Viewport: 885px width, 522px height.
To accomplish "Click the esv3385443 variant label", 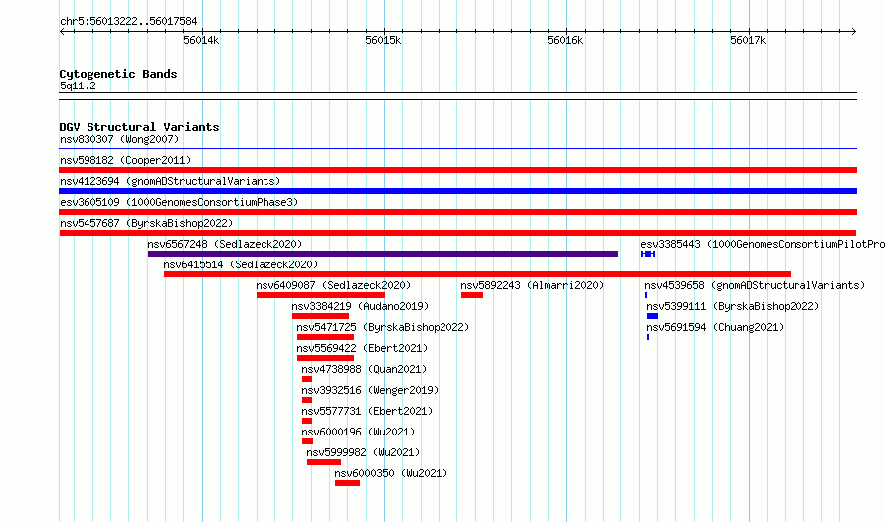I will (762, 244).
